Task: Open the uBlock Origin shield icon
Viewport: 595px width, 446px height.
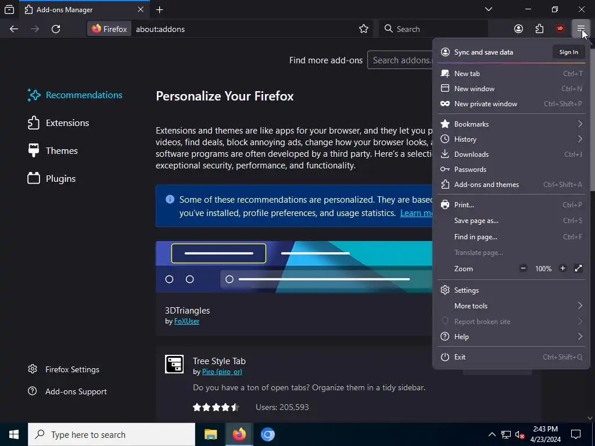Action: 560,29
